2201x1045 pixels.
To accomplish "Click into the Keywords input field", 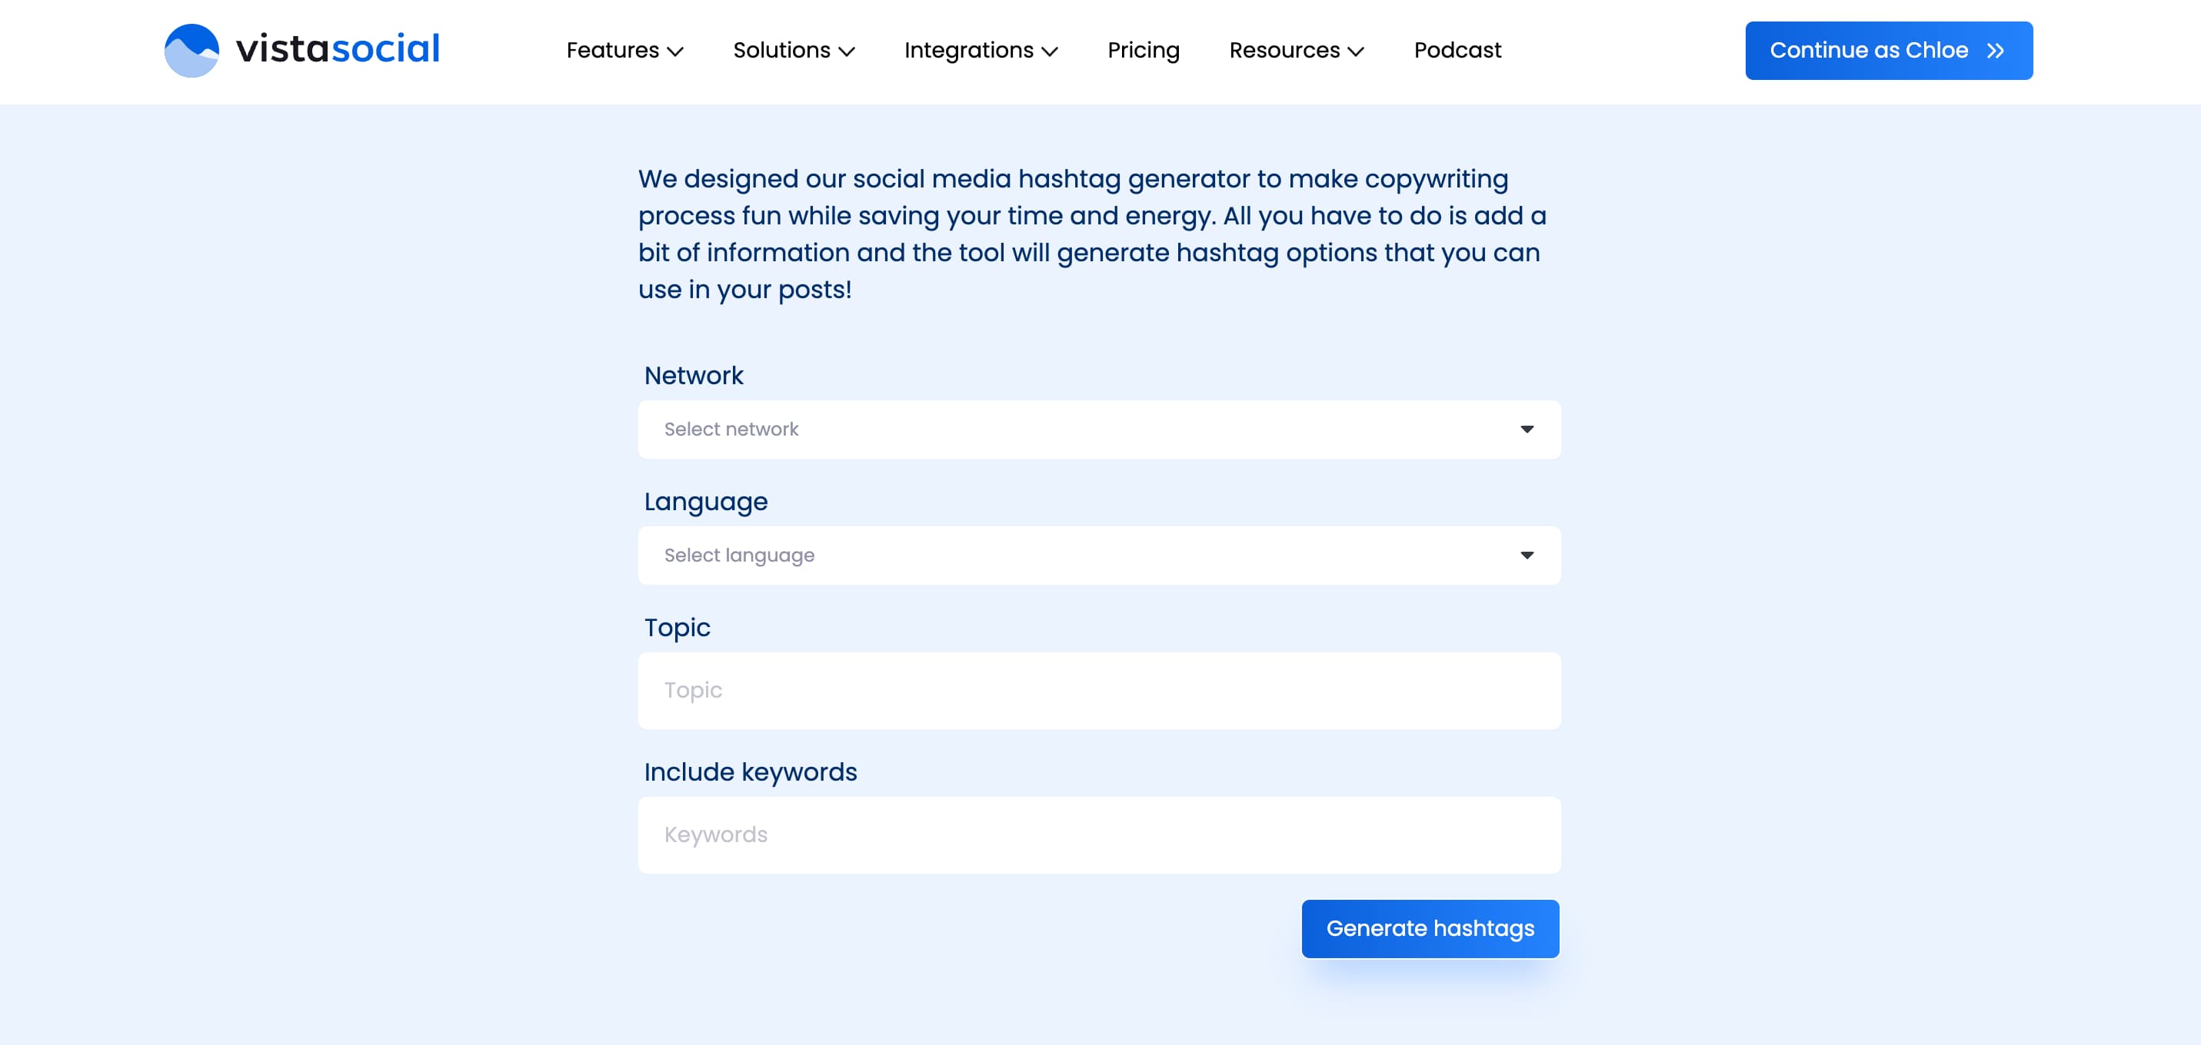I will (1099, 834).
